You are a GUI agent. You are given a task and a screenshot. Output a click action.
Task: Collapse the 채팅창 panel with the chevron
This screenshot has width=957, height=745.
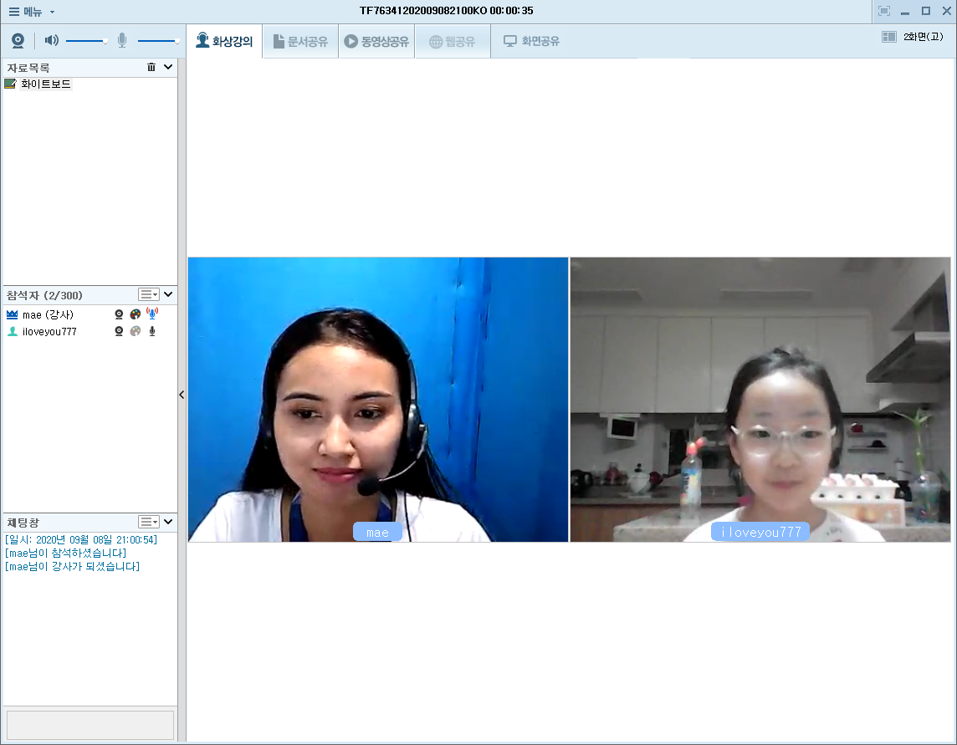(168, 522)
